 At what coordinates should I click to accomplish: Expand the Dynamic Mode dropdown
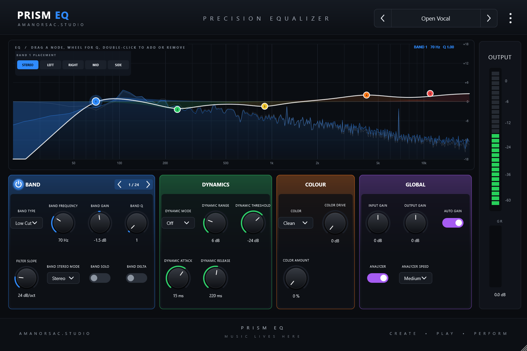pos(178,223)
